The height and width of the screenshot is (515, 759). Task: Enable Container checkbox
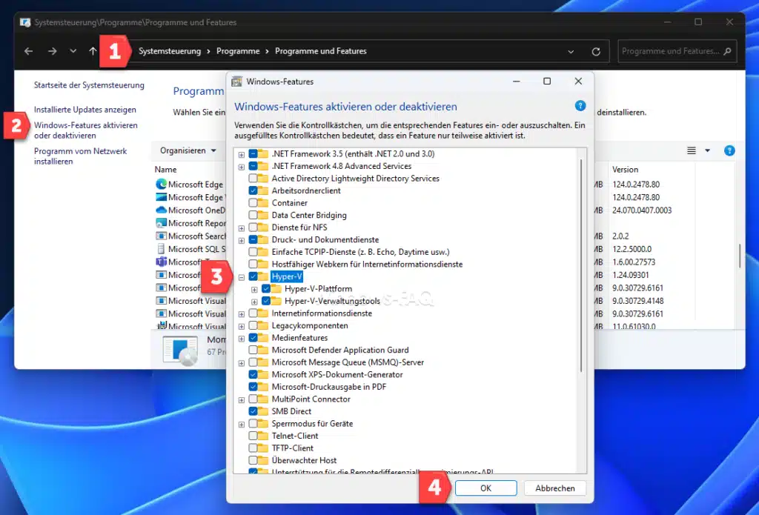click(x=253, y=203)
